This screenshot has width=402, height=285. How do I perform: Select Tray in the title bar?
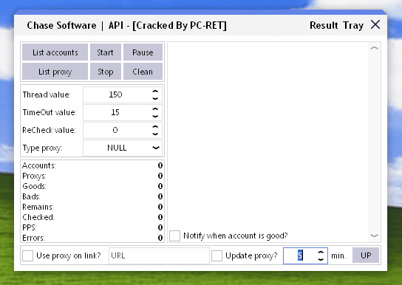point(353,25)
